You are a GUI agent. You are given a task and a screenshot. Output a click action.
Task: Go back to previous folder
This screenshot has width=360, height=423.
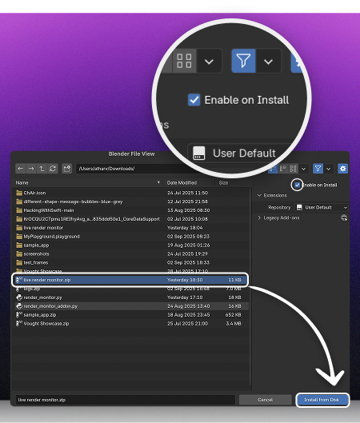pos(21,169)
